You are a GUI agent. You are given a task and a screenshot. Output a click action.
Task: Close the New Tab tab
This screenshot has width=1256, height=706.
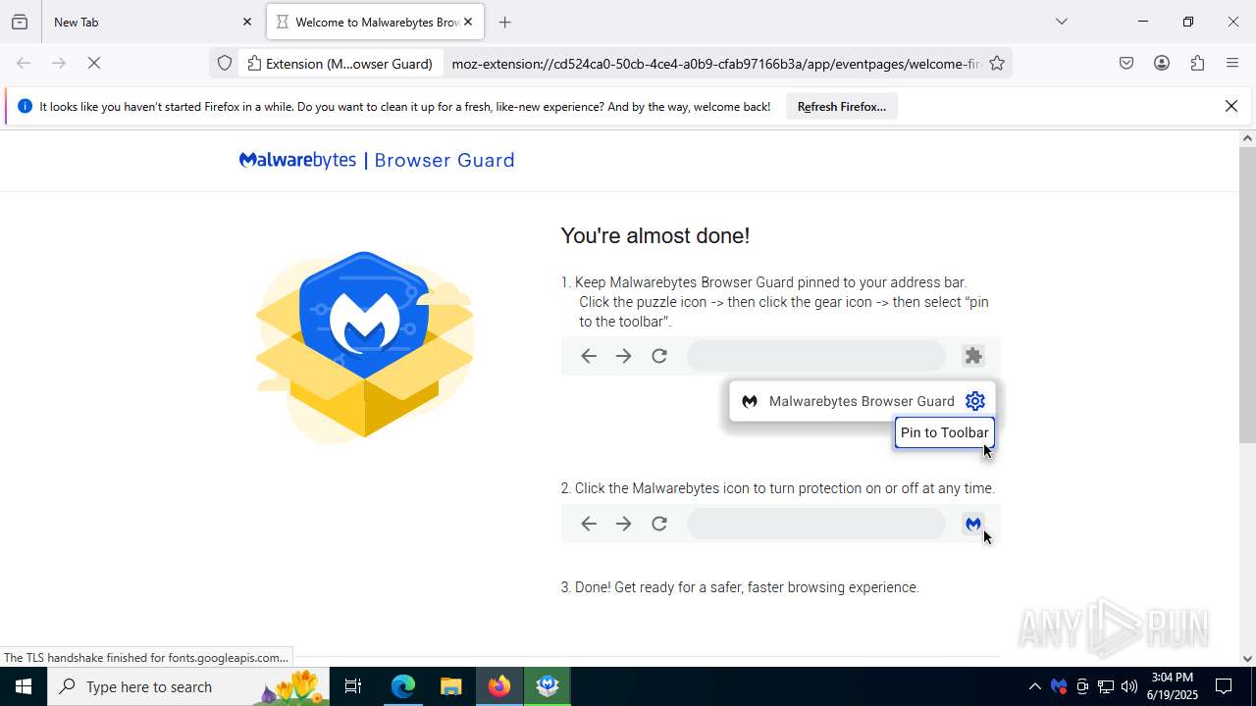click(247, 22)
